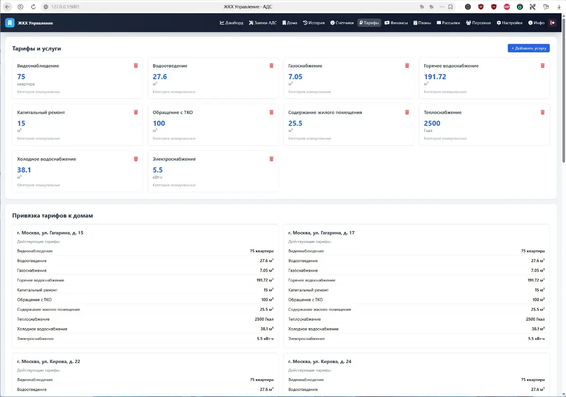Click the ЖКХ Управление brand link
Screen dimensions: 566x397
coord(35,23)
